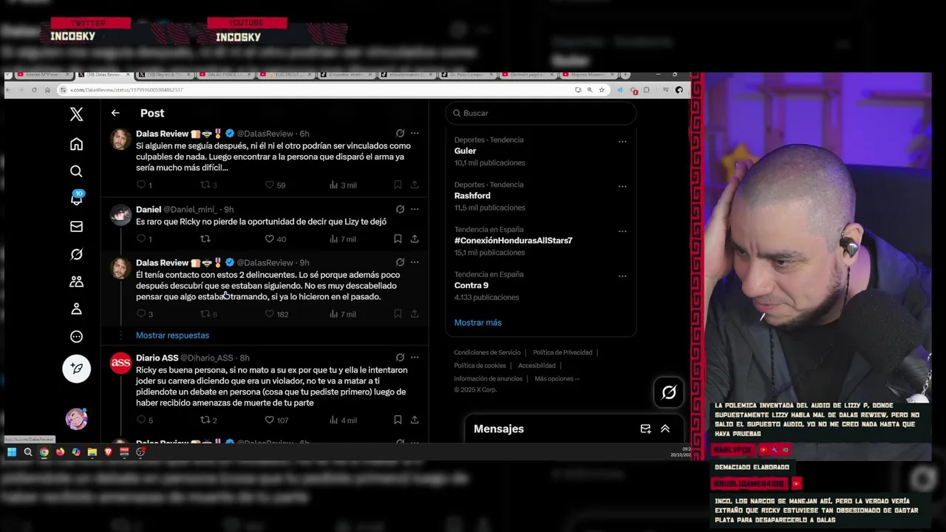Compose a new post with round button
This screenshot has height=532, width=946.
76,368
